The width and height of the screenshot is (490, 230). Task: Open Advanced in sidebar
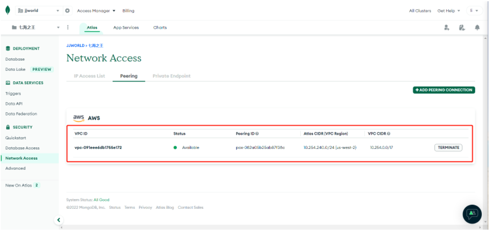(x=15, y=168)
